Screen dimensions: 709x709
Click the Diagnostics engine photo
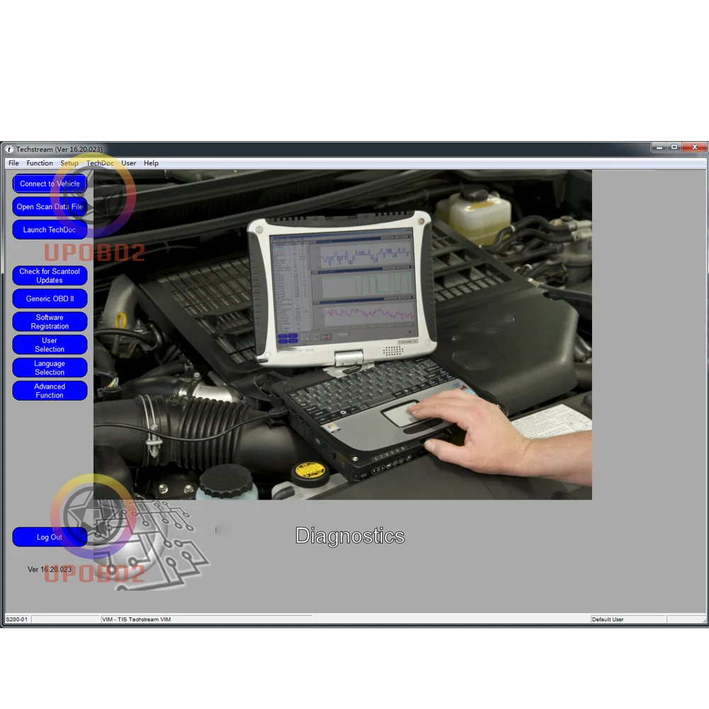[342, 335]
